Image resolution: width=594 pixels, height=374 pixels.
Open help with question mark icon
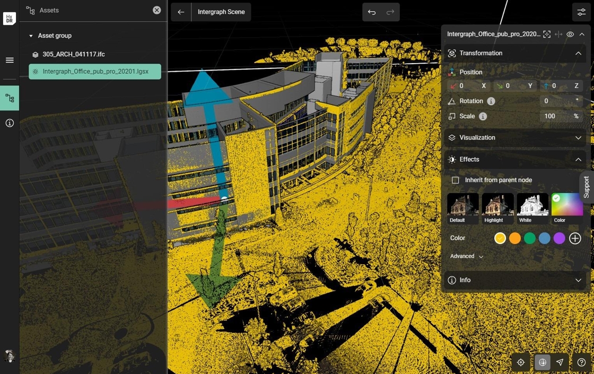coord(581,363)
